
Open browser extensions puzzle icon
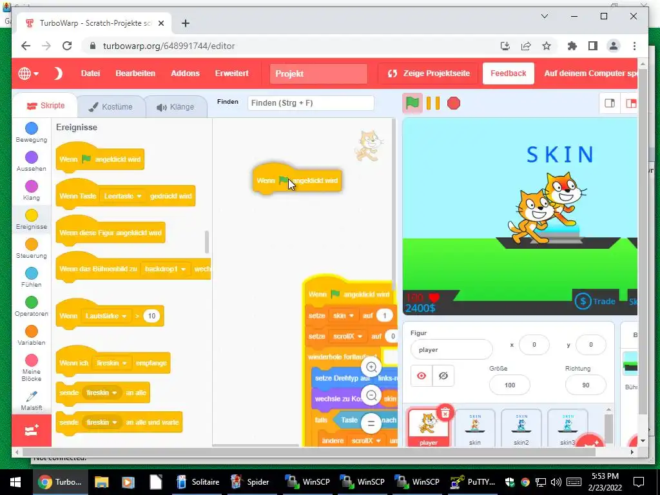coord(572,46)
